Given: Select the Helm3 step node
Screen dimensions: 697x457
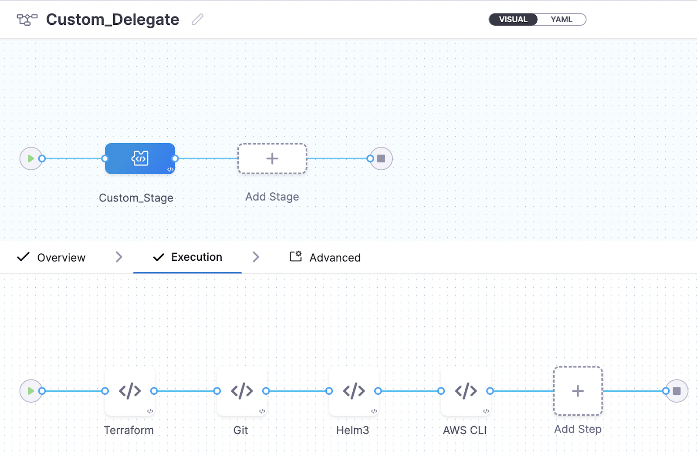Looking at the screenshot, I should (354, 391).
